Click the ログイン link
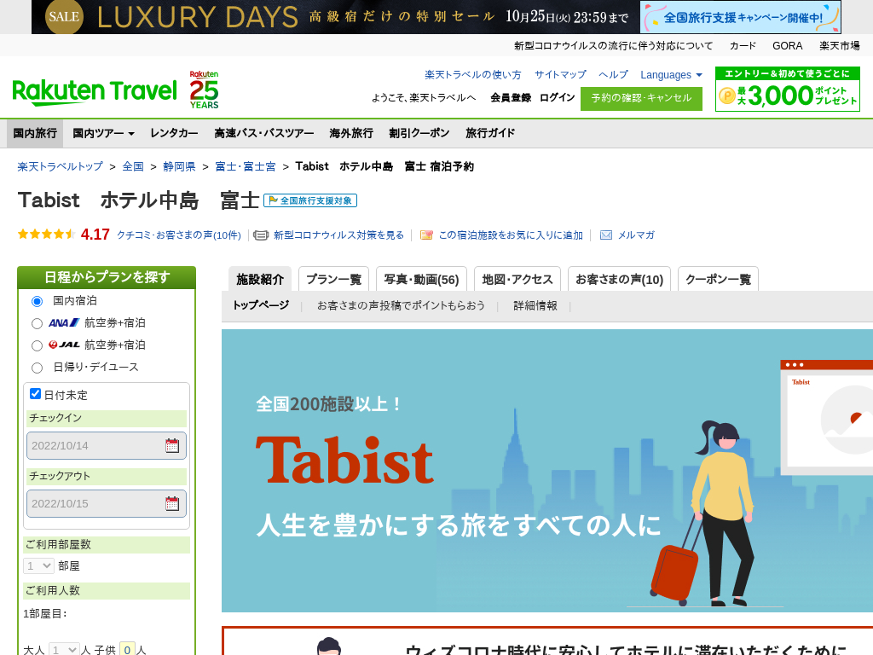873x655 pixels. pyautogui.click(x=557, y=97)
